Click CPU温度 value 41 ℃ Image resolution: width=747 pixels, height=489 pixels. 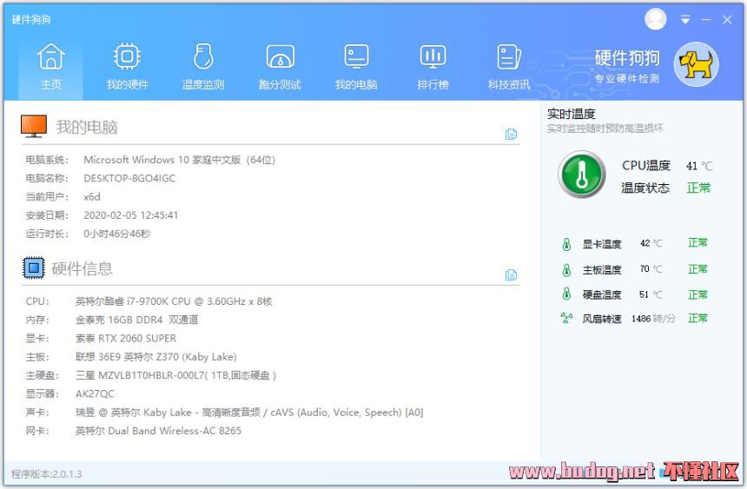[x=699, y=166]
